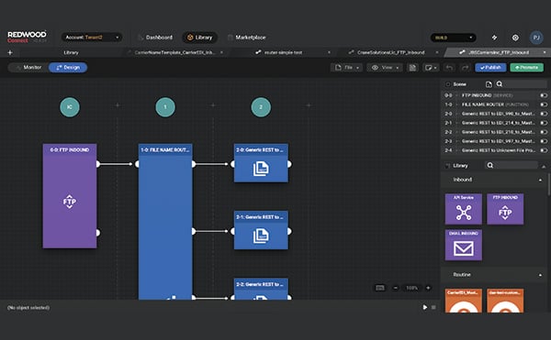Screen dimensions: 551x340
Task: Open the File dropdown menu
Action: pos(346,67)
